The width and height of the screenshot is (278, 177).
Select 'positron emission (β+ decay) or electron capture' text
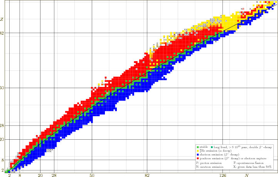pos(233,159)
